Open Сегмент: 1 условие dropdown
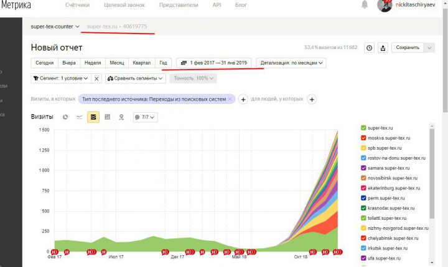The image size is (448, 267). coord(61,78)
